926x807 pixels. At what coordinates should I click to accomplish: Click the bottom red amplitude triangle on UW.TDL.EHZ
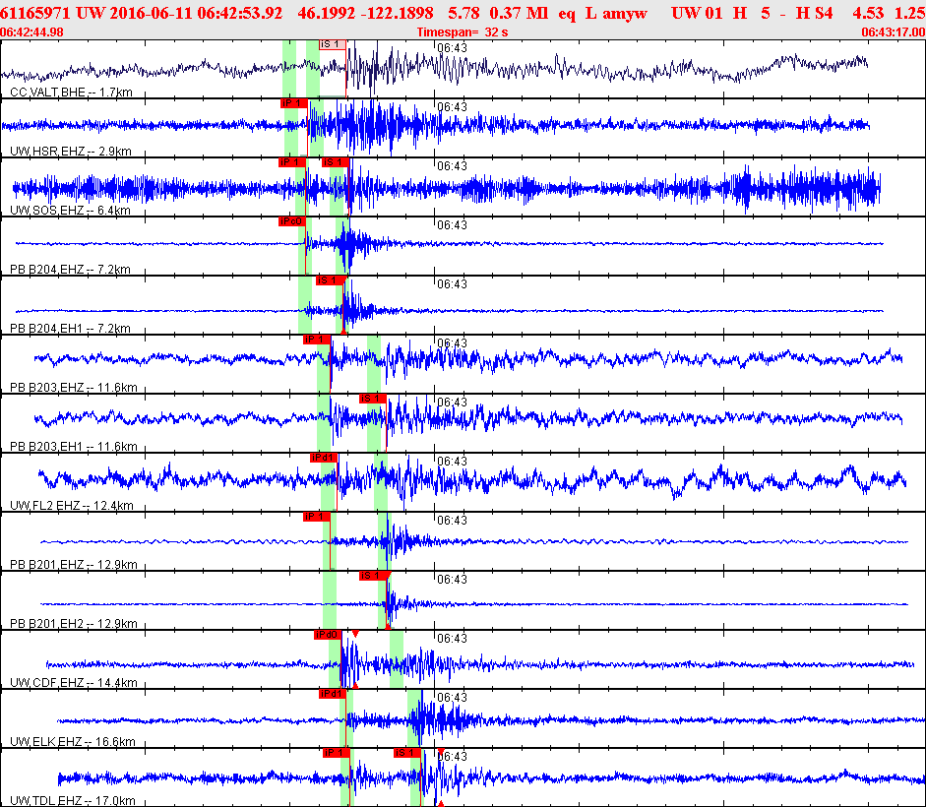(x=441, y=803)
